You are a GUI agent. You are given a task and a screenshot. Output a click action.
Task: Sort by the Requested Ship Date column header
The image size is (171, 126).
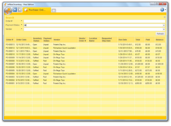coord(109,40)
